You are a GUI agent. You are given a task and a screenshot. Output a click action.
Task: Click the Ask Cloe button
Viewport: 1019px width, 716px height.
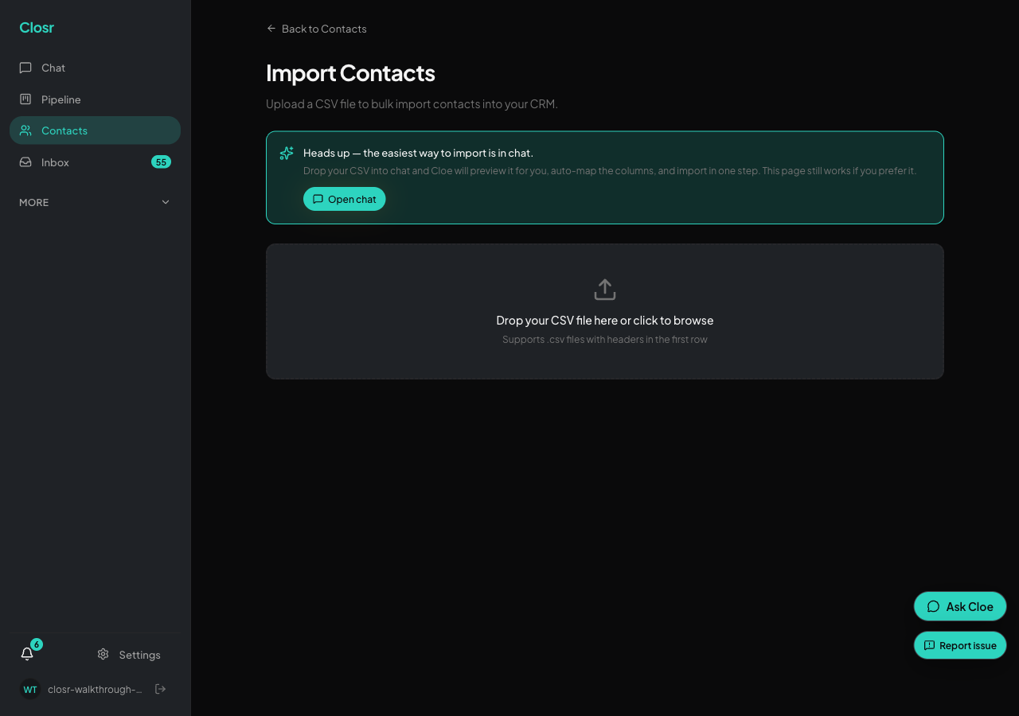960,606
